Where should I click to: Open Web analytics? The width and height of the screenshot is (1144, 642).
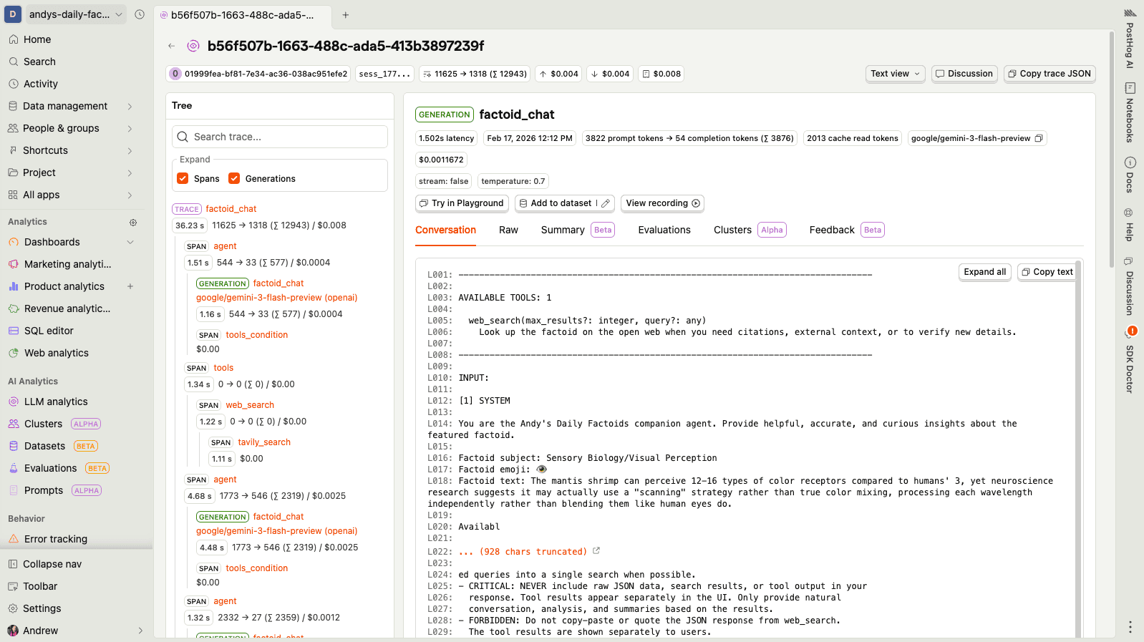pos(57,353)
